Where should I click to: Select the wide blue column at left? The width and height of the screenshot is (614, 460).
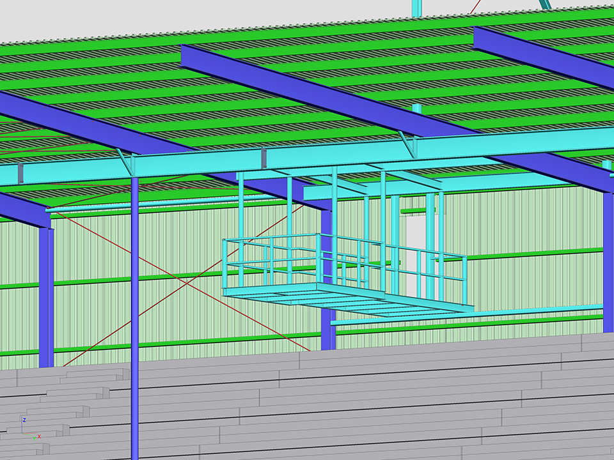point(46,294)
